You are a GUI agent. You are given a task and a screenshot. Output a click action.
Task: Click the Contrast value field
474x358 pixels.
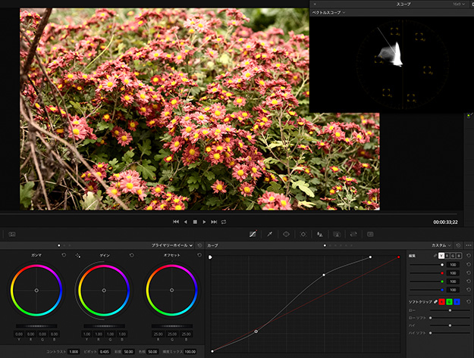tap(74, 352)
